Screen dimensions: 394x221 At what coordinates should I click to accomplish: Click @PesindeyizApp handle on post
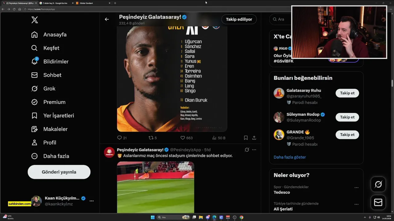185,150
